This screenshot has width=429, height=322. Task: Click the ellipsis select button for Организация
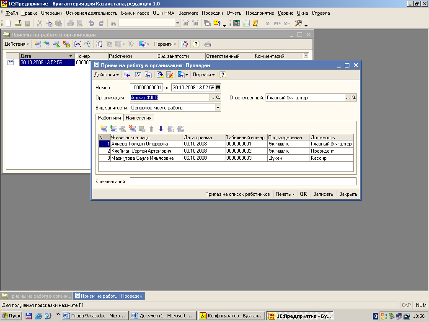coord(212,98)
